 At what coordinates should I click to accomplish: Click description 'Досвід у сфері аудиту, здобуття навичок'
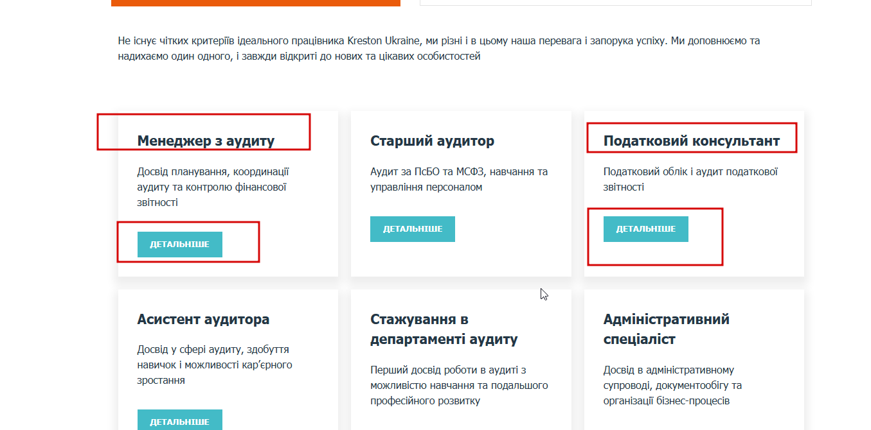click(215, 365)
